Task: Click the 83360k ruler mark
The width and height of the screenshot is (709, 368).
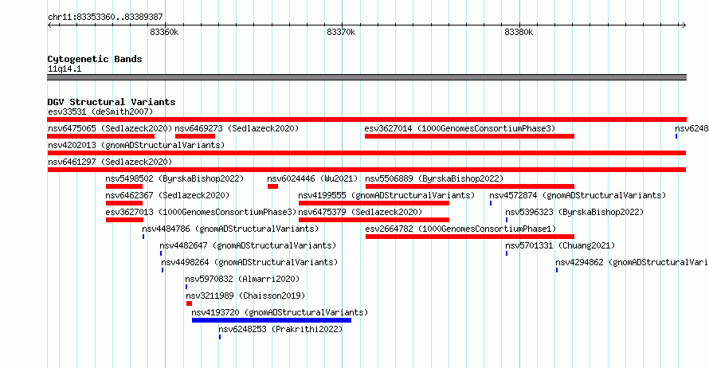Action: point(164,32)
